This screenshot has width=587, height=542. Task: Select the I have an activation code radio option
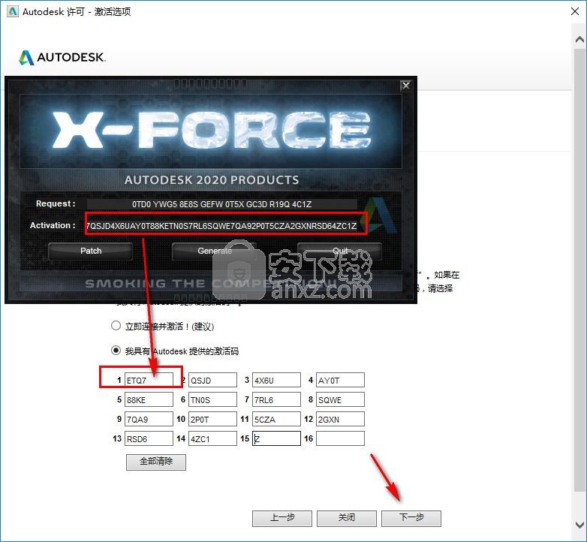coord(116,351)
